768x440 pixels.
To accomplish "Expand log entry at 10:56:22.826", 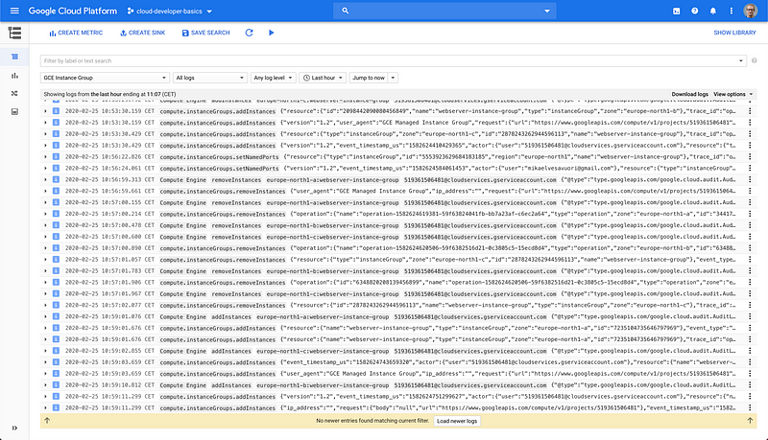I will click(45, 156).
